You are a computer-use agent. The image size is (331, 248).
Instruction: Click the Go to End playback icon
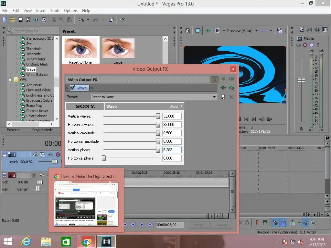(254, 119)
